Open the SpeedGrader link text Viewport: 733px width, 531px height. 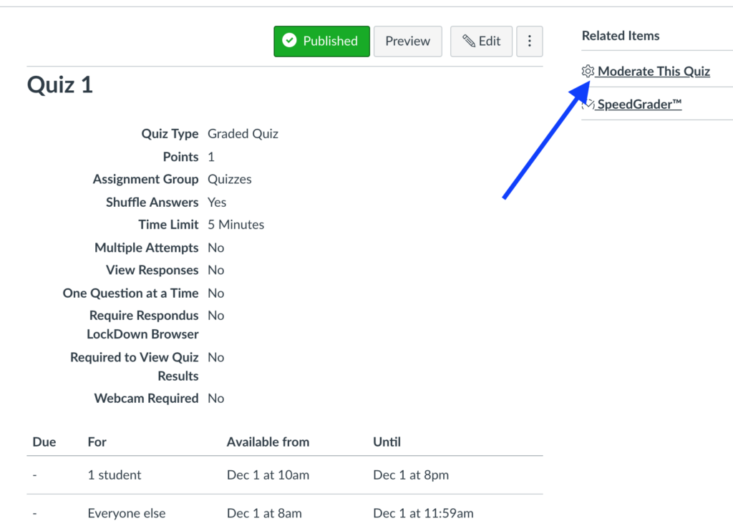point(639,104)
